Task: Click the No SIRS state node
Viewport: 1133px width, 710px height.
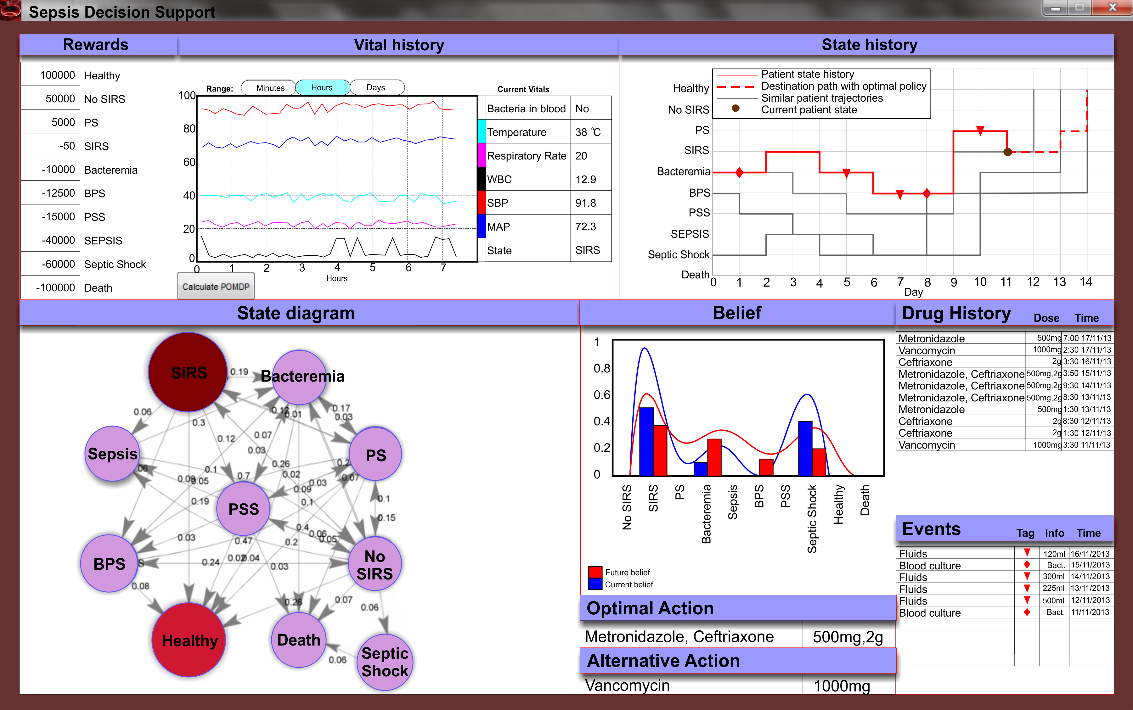Action: tap(375, 564)
